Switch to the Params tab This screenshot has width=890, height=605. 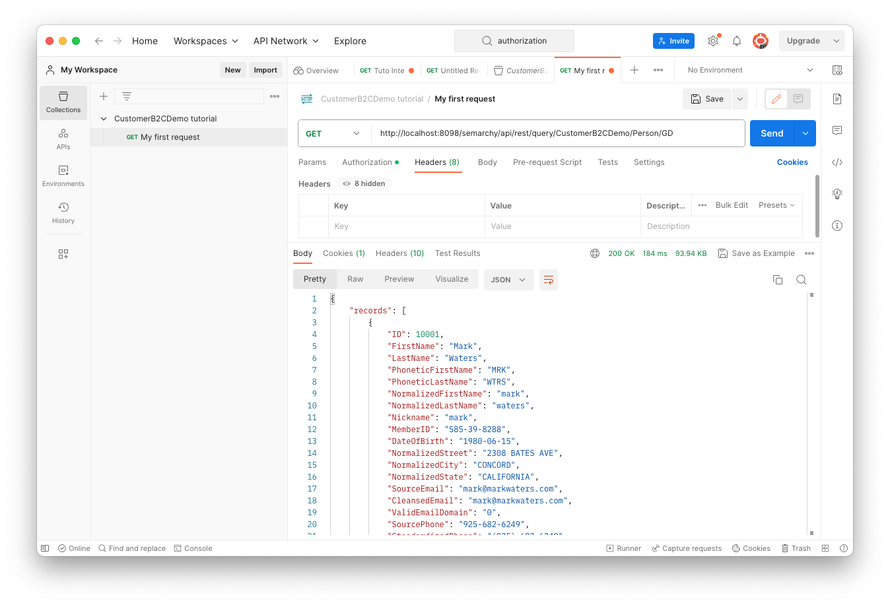tap(312, 162)
